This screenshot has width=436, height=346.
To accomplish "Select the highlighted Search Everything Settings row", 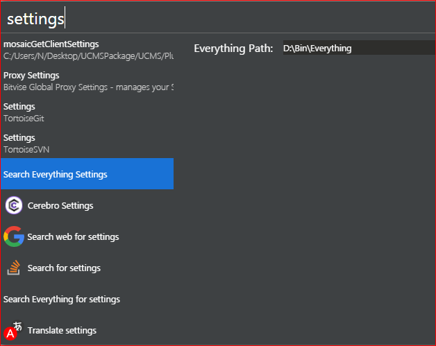I will click(87, 174).
